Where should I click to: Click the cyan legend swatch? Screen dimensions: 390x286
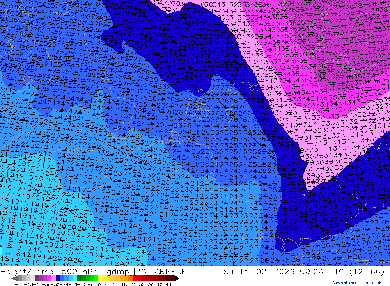click(74, 278)
